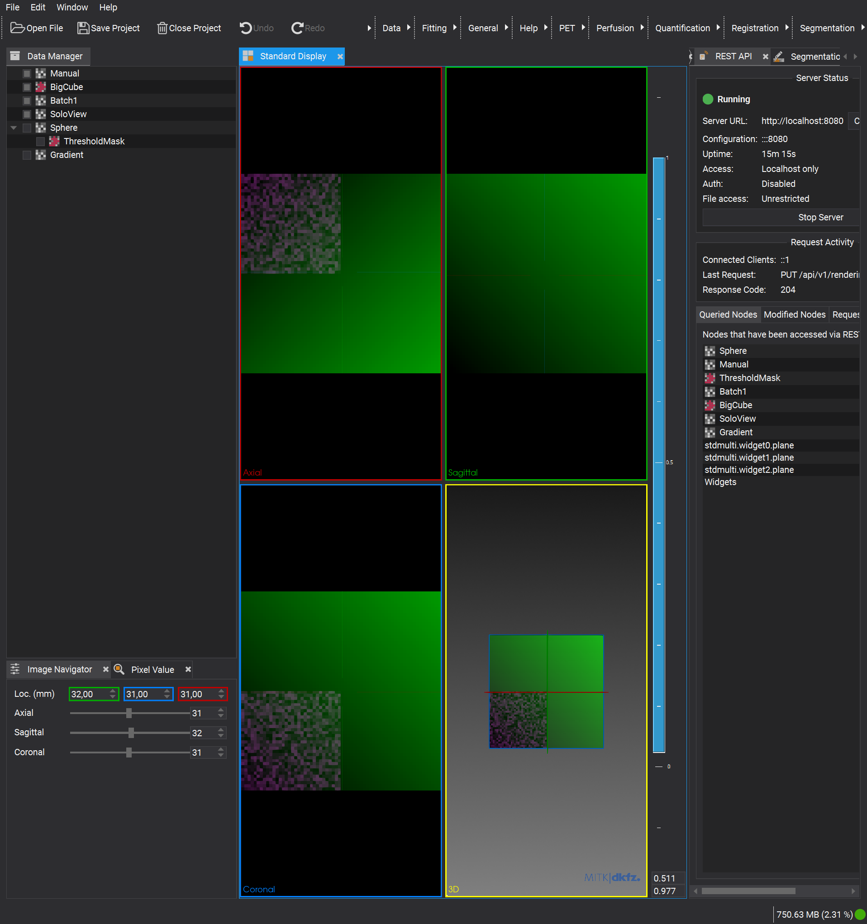Click the Manual image node icon

point(41,73)
